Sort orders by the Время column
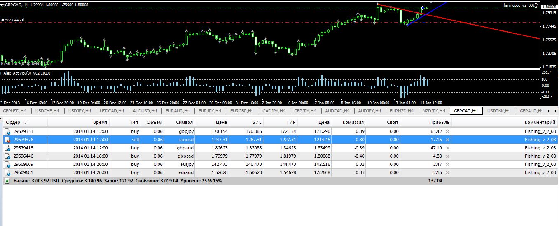 click(x=78, y=122)
